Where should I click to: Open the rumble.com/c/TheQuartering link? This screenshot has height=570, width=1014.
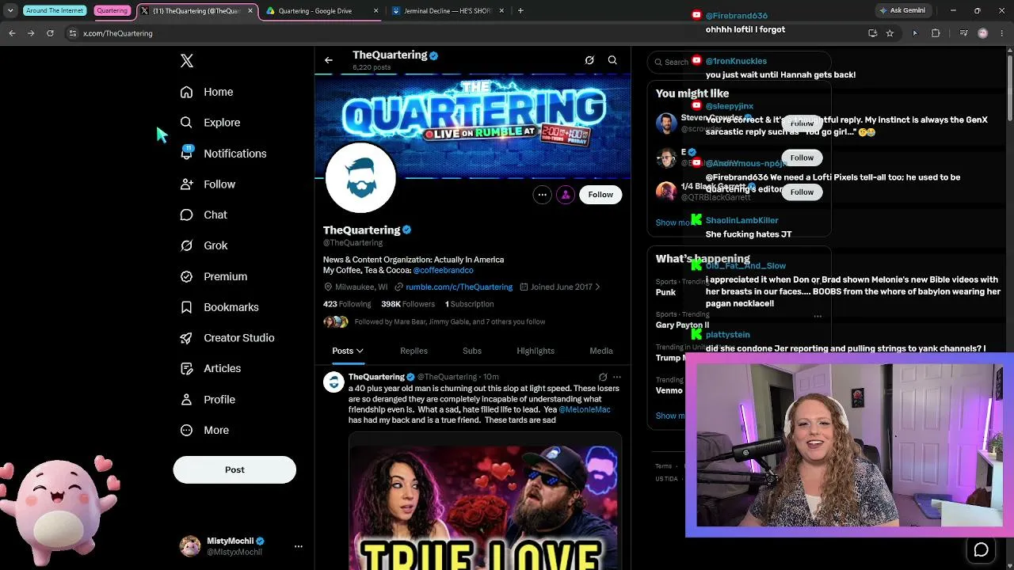tap(459, 287)
